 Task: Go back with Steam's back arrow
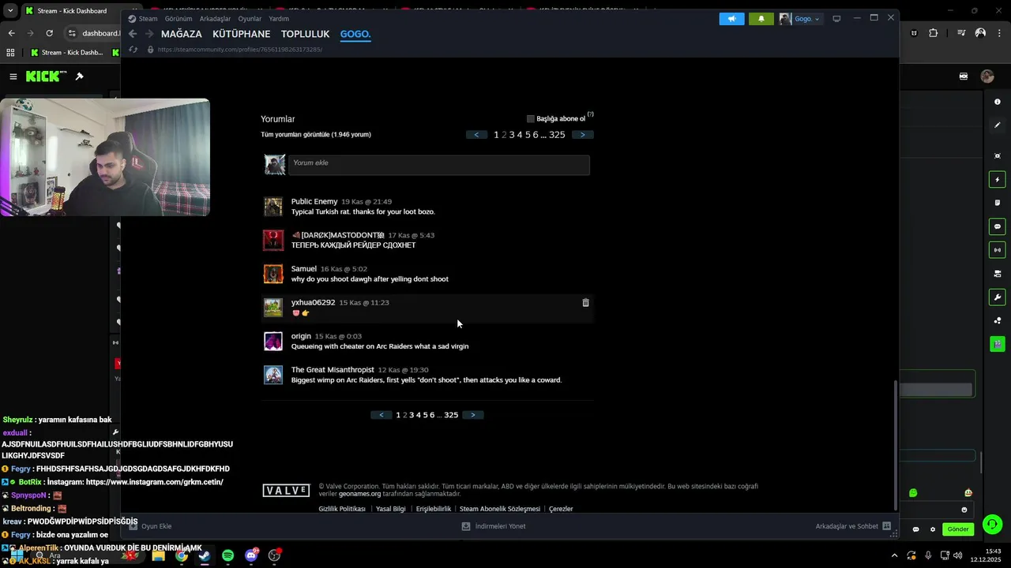(133, 34)
